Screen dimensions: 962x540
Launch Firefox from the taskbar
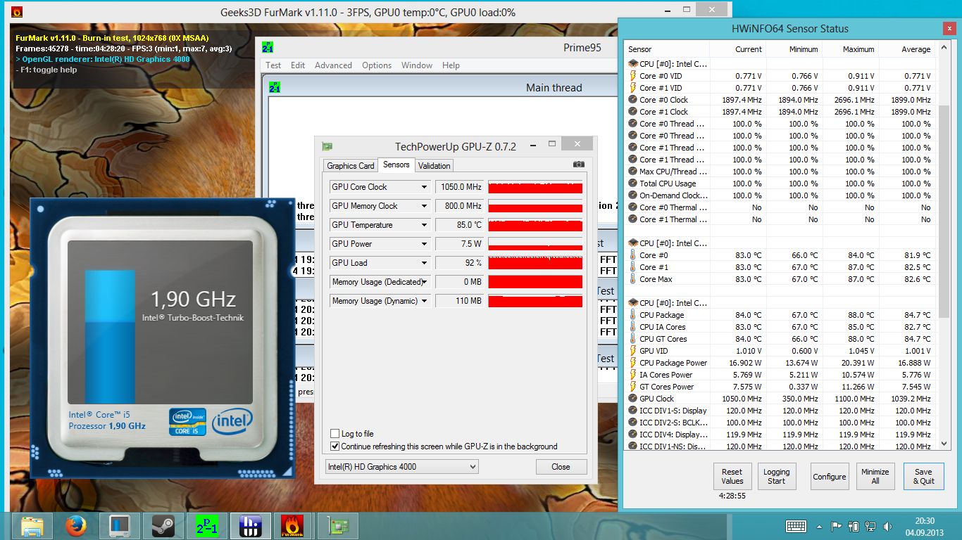(75, 526)
